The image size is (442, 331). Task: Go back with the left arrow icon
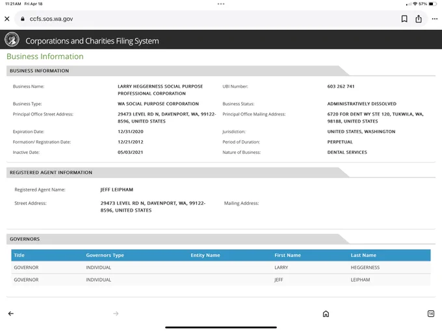[x=10, y=313]
